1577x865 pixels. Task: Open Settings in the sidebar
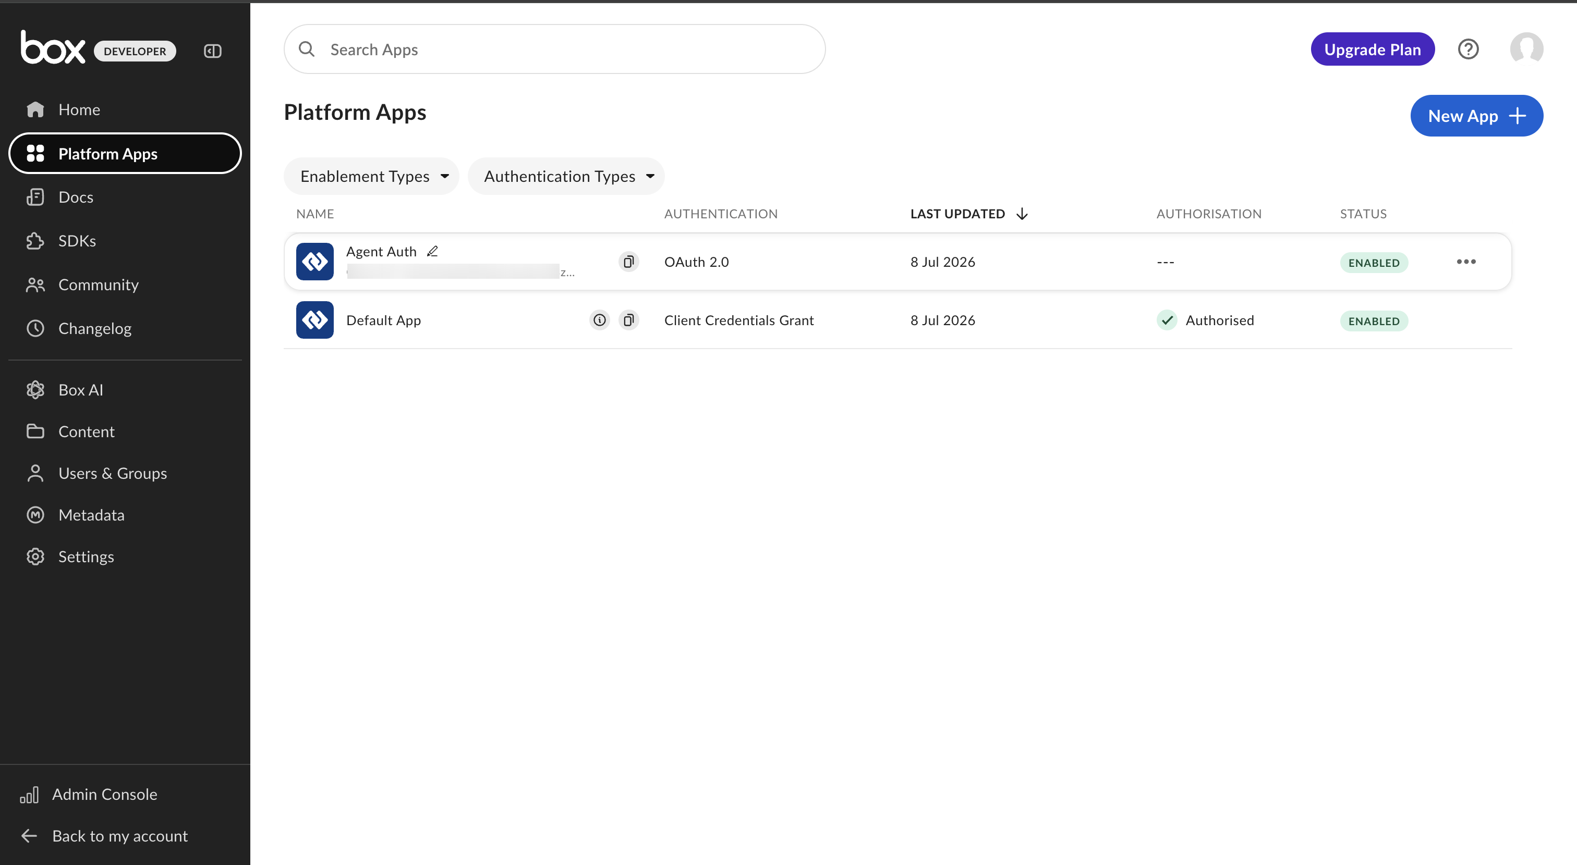[125, 557]
